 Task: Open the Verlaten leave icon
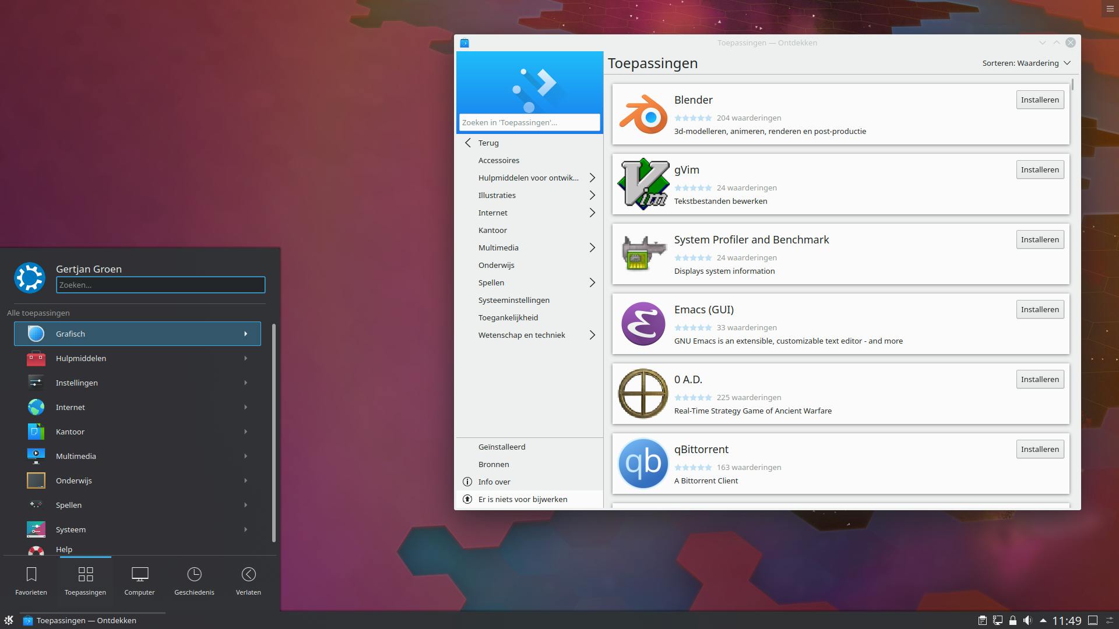(248, 581)
